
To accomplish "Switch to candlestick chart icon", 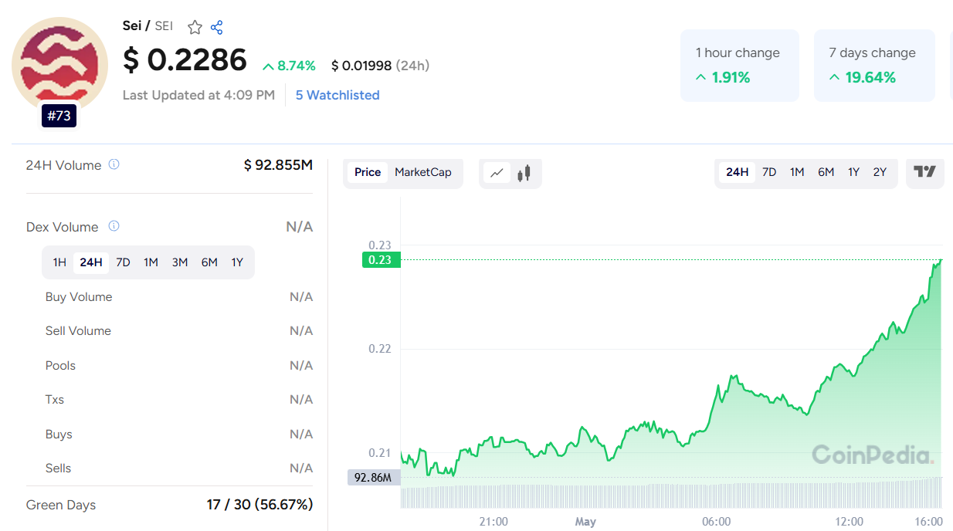I will click(x=524, y=173).
